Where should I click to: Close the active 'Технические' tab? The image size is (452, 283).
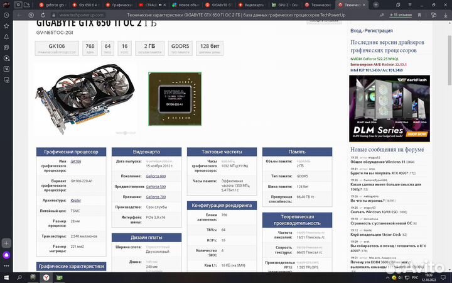point(364,5)
